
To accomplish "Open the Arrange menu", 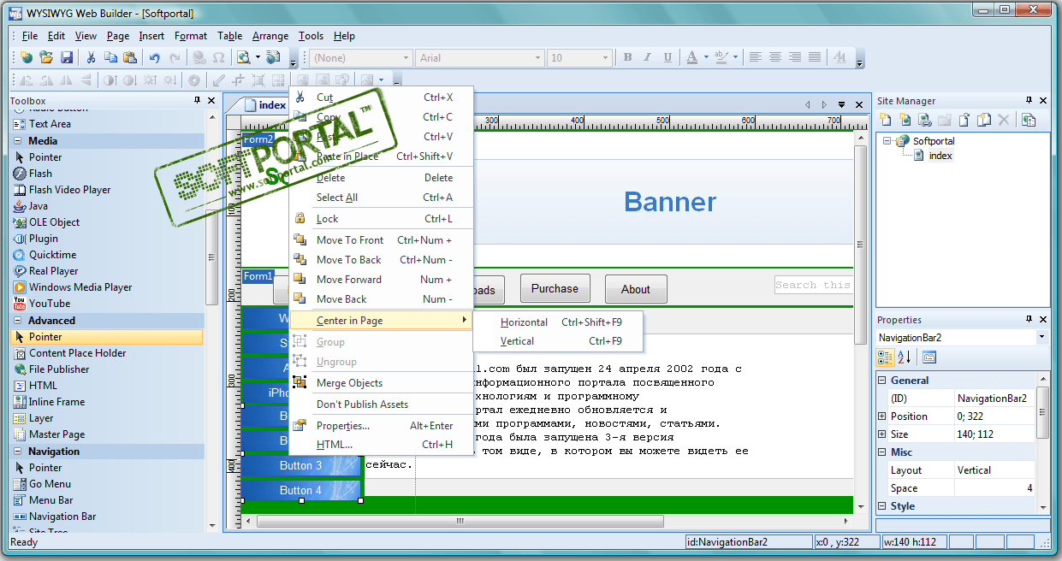I will pos(270,36).
